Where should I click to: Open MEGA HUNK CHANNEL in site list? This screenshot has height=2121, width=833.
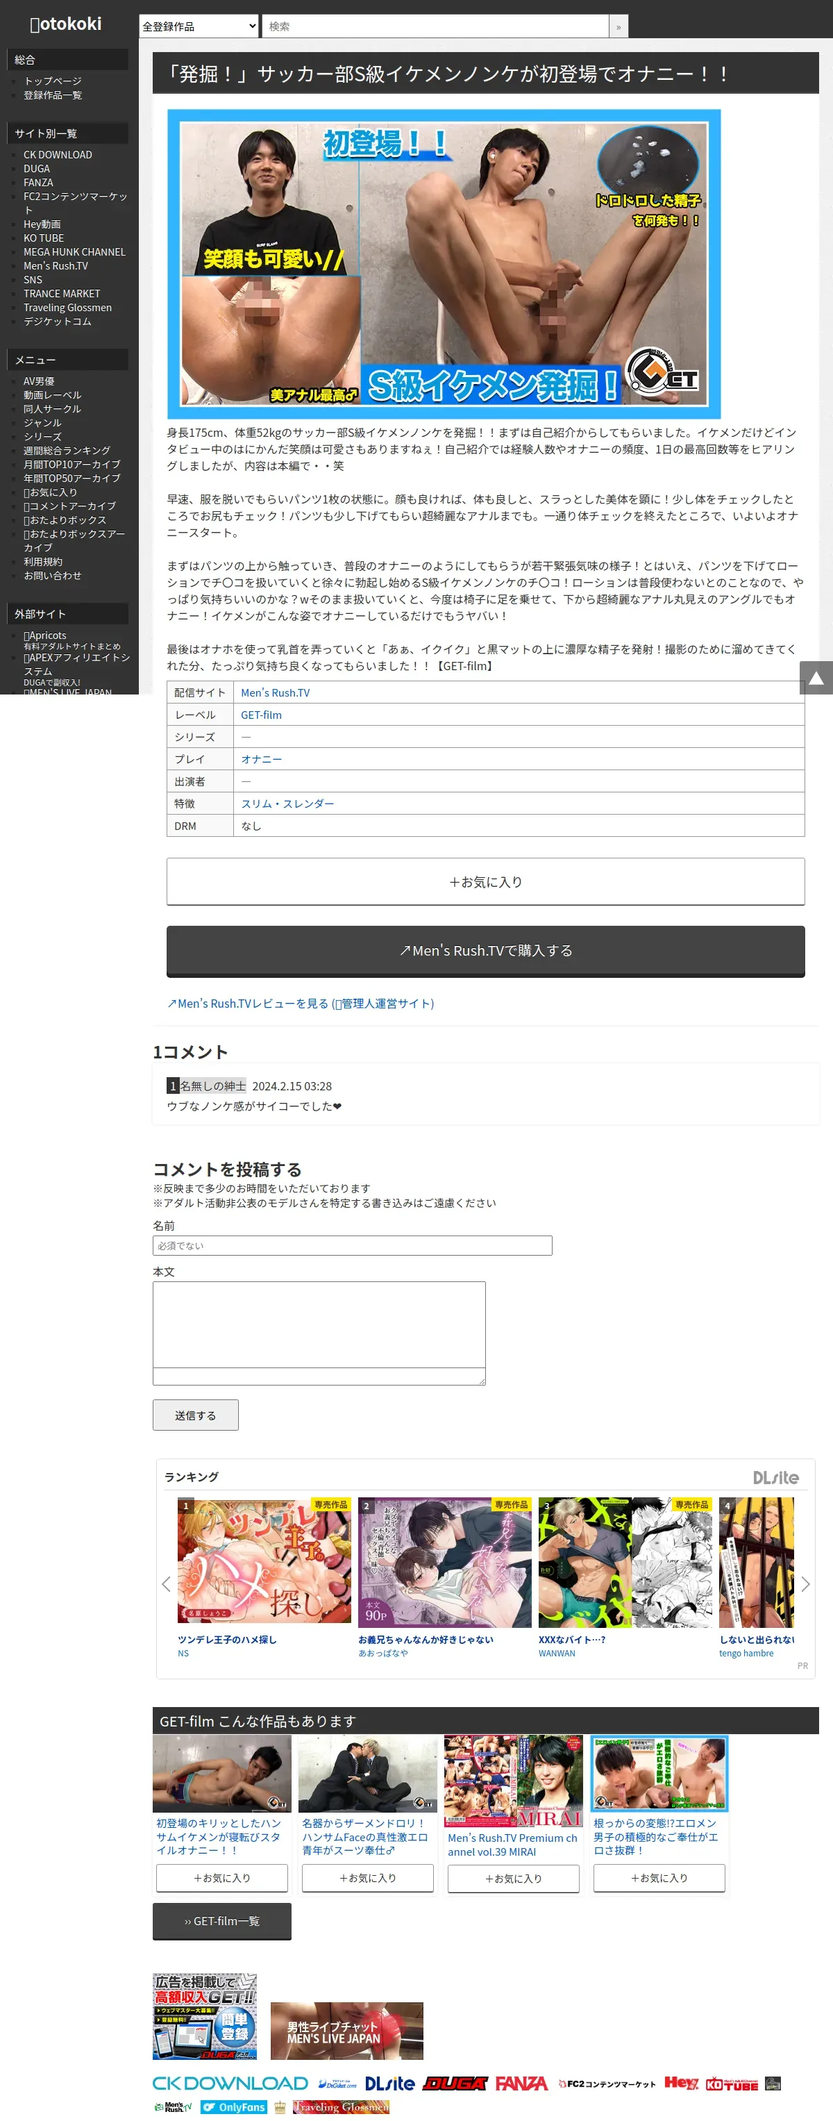click(74, 252)
